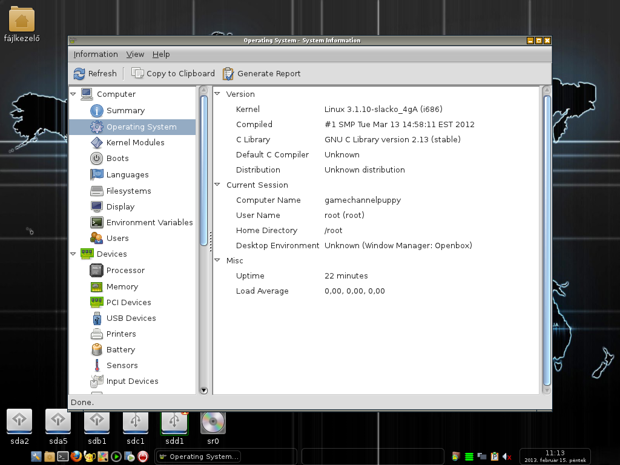
Task: Open the Input Devices section
Action: pos(132,381)
